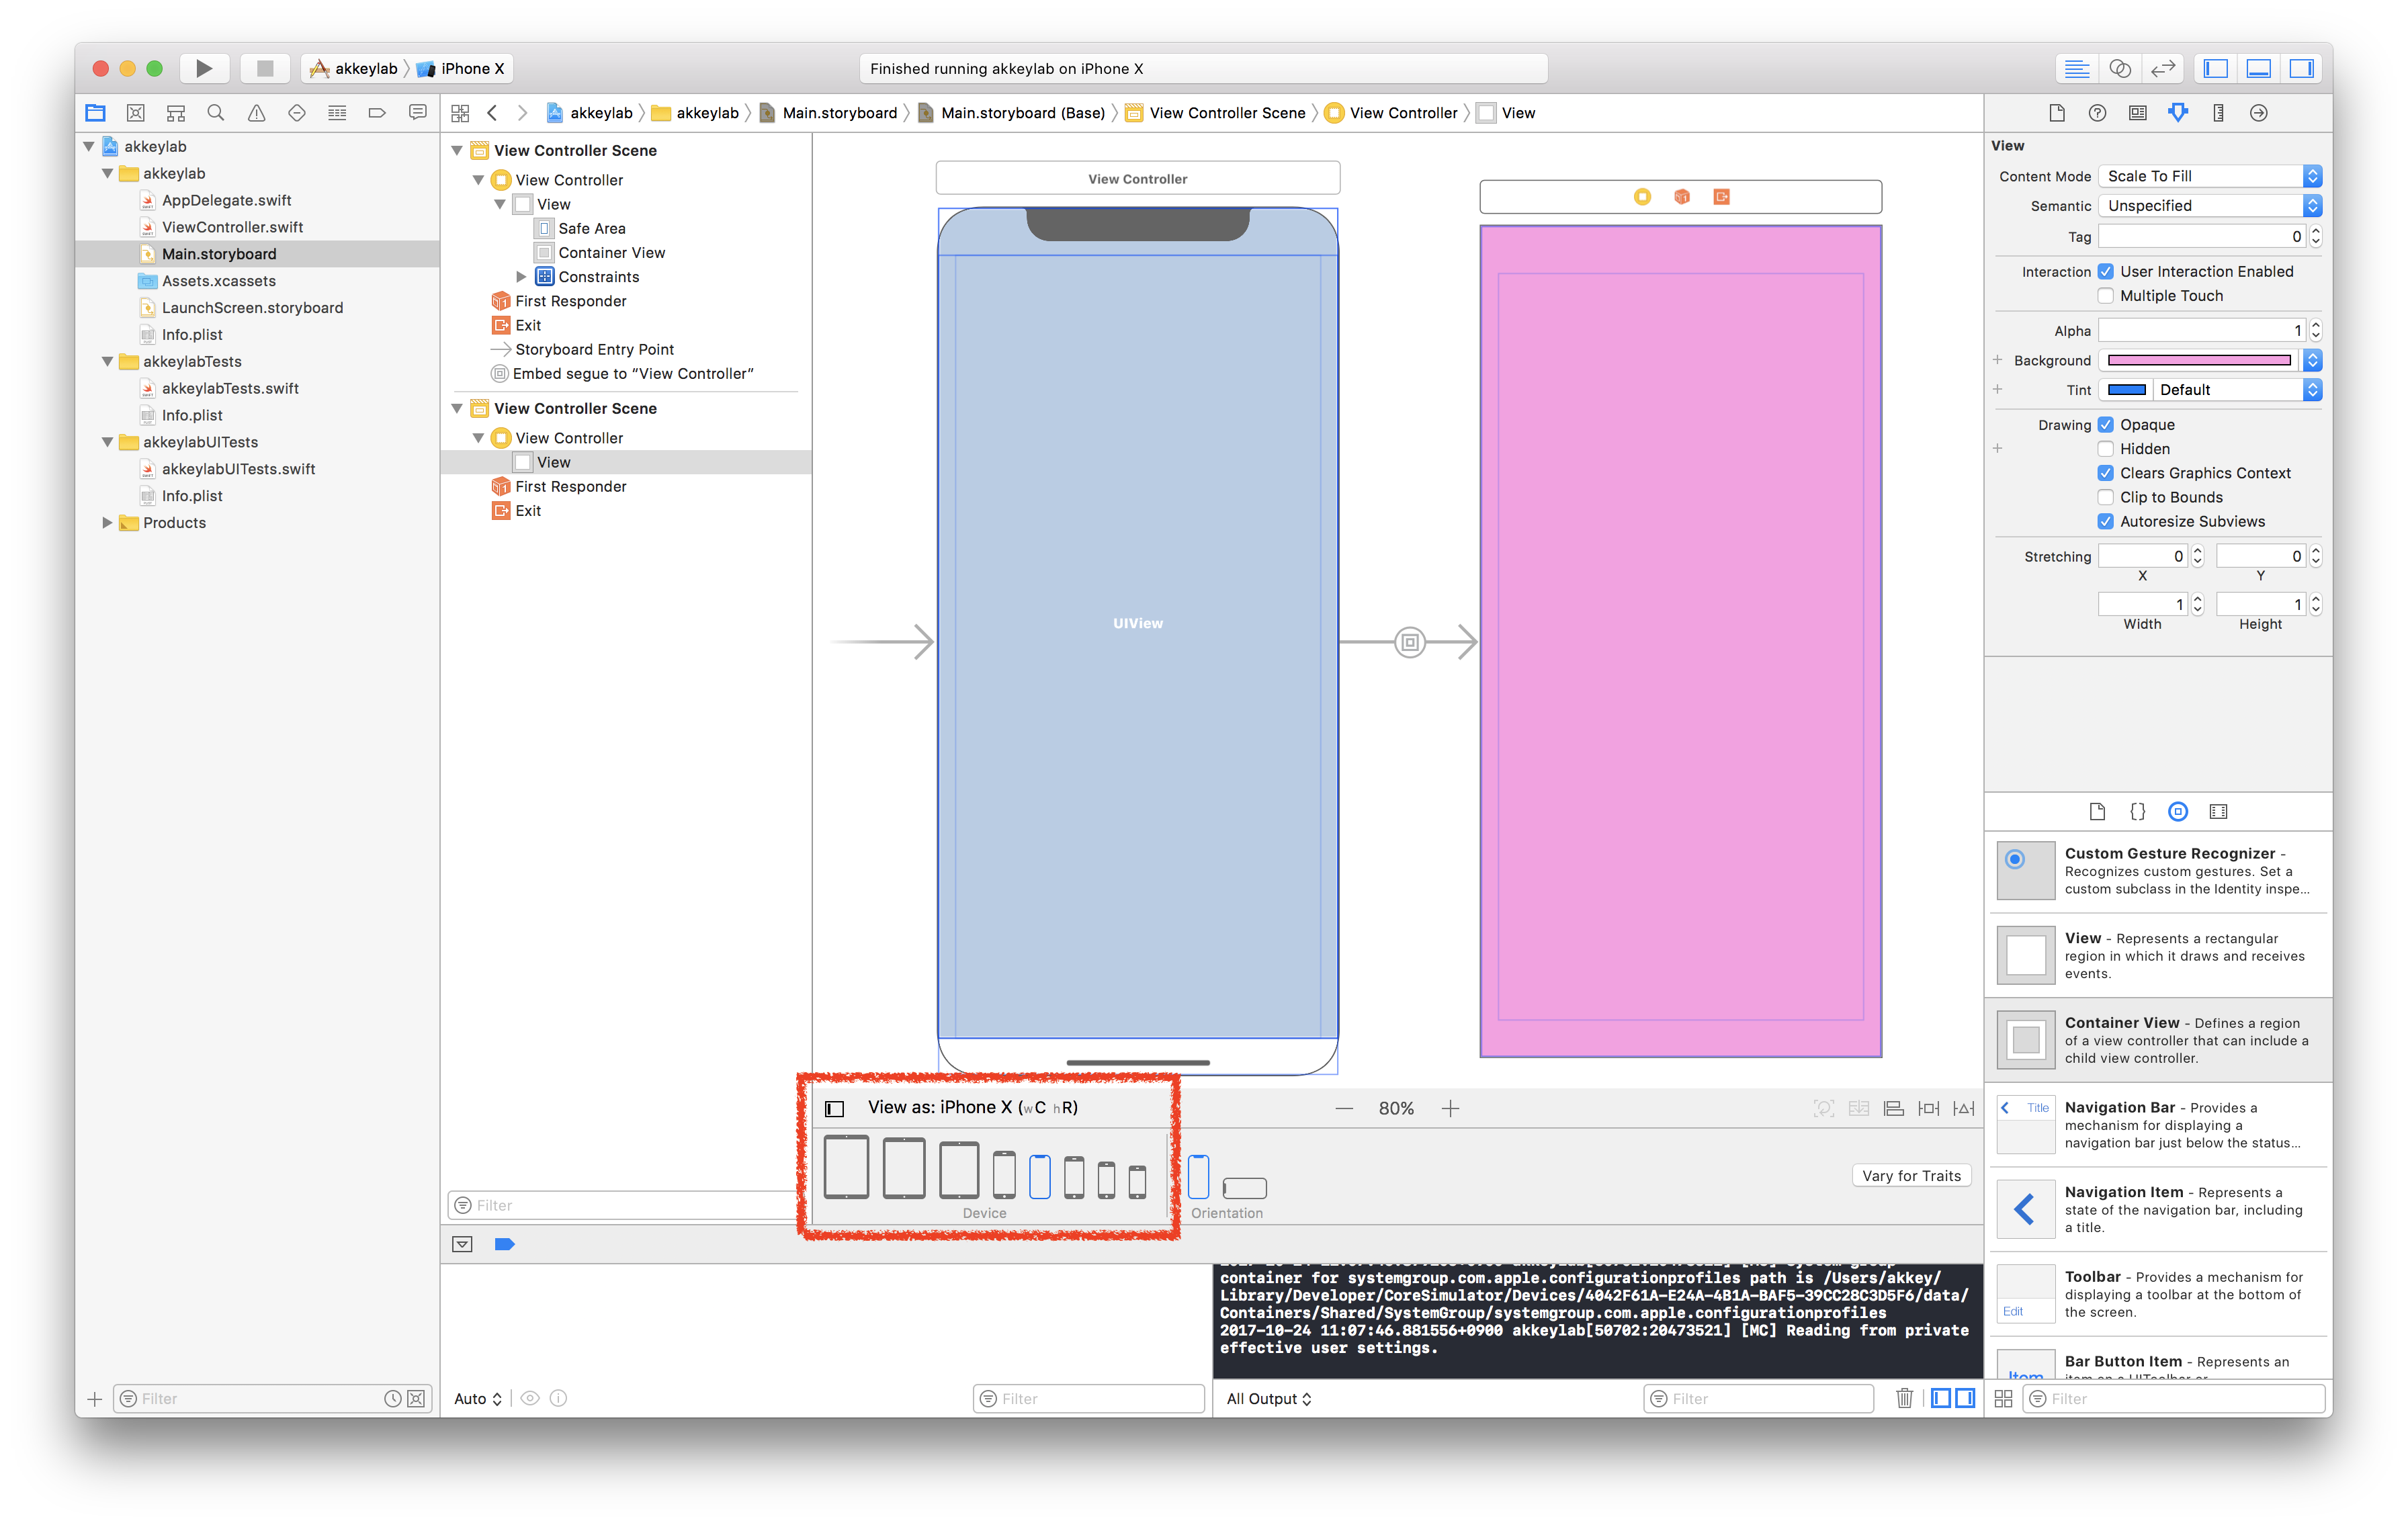Open the Resolve Auto Layout Issues menu

[1964, 1108]
